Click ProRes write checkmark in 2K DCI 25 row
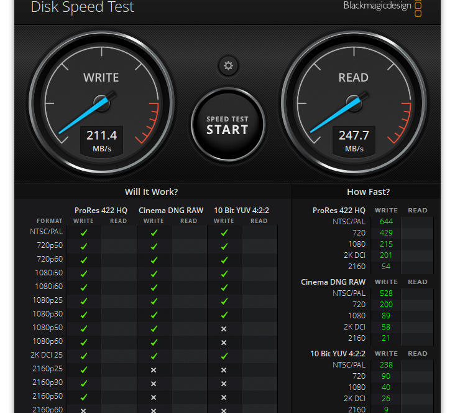This screenshot has height=413, width=455. point(84,356)
